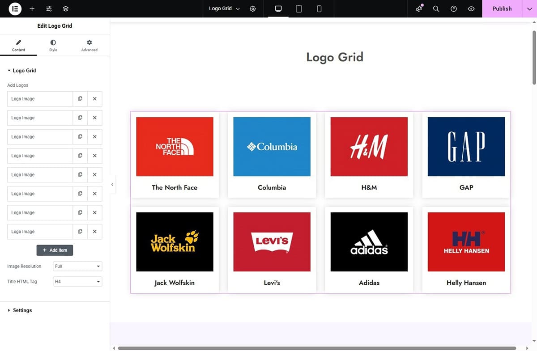Open the Publish options arrow
Viewport: 537px width, 351px height.
529,8
